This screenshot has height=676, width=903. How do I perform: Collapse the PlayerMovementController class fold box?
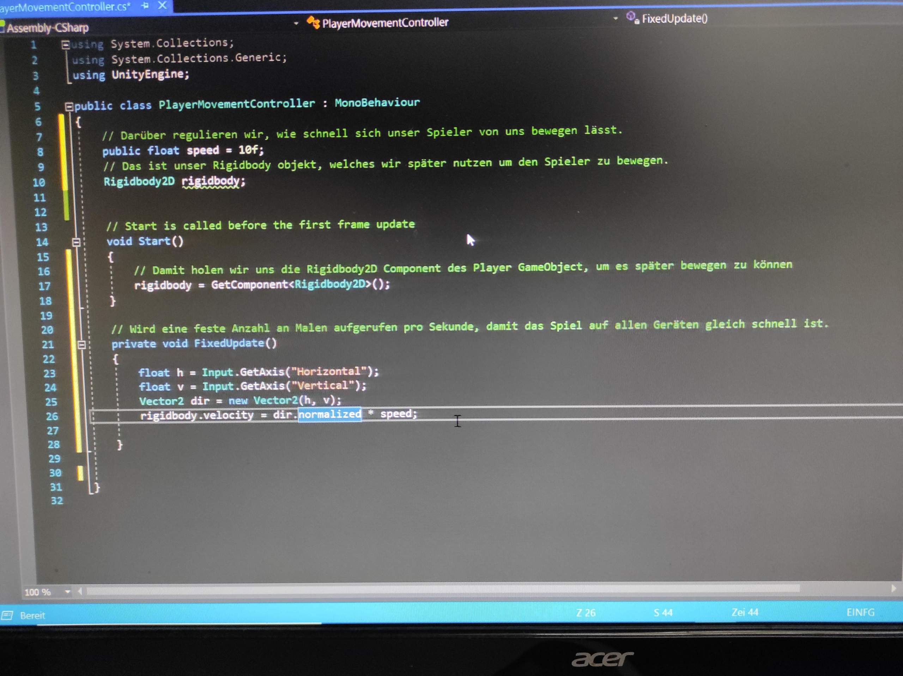click(x=69, y=106)
